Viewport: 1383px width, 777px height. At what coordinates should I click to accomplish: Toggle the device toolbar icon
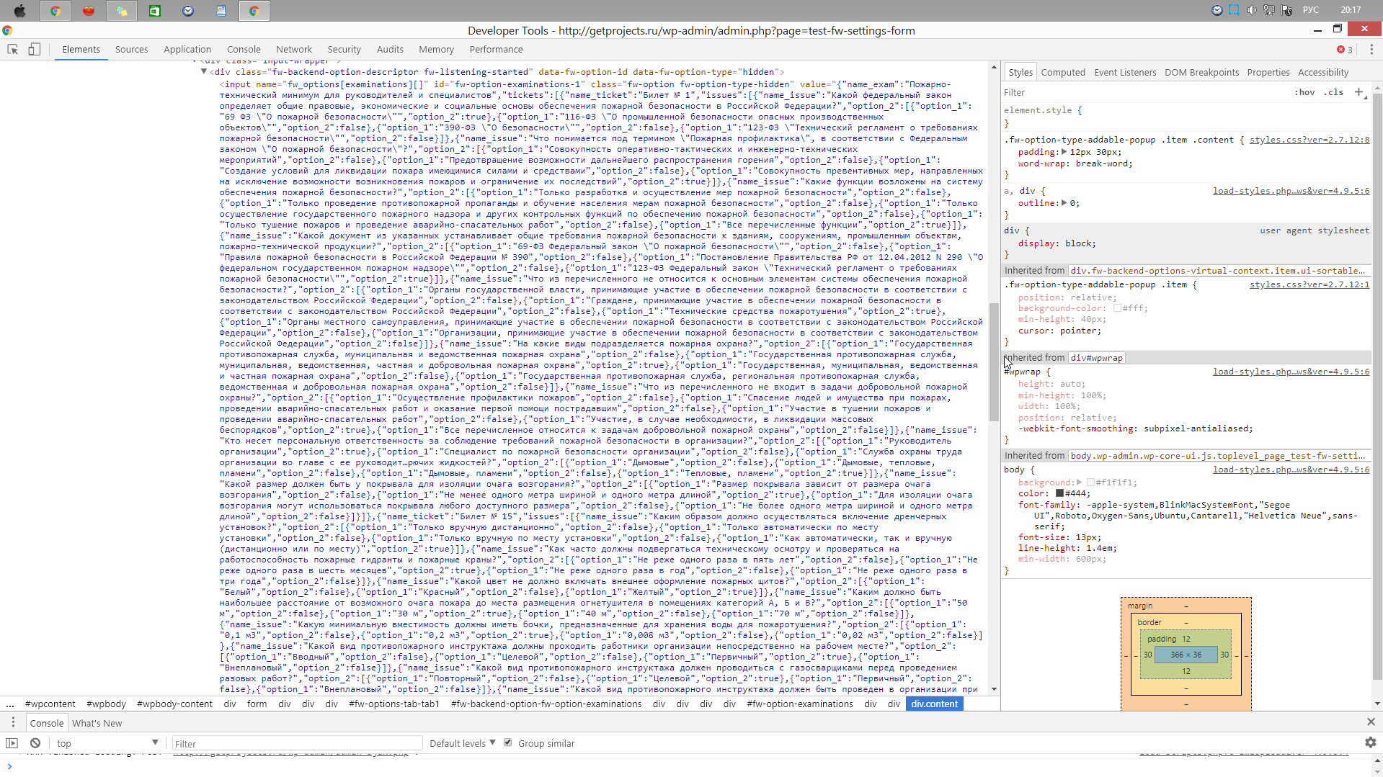34,50
